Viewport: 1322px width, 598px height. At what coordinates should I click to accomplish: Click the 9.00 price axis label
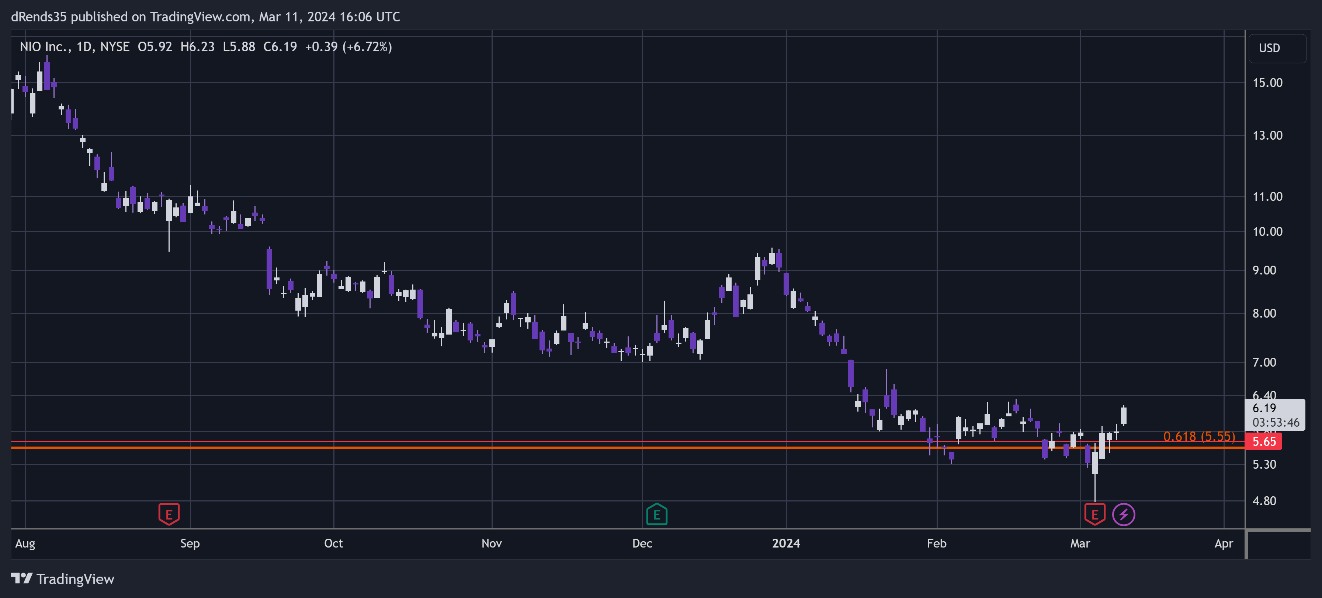click(1264, 270)
